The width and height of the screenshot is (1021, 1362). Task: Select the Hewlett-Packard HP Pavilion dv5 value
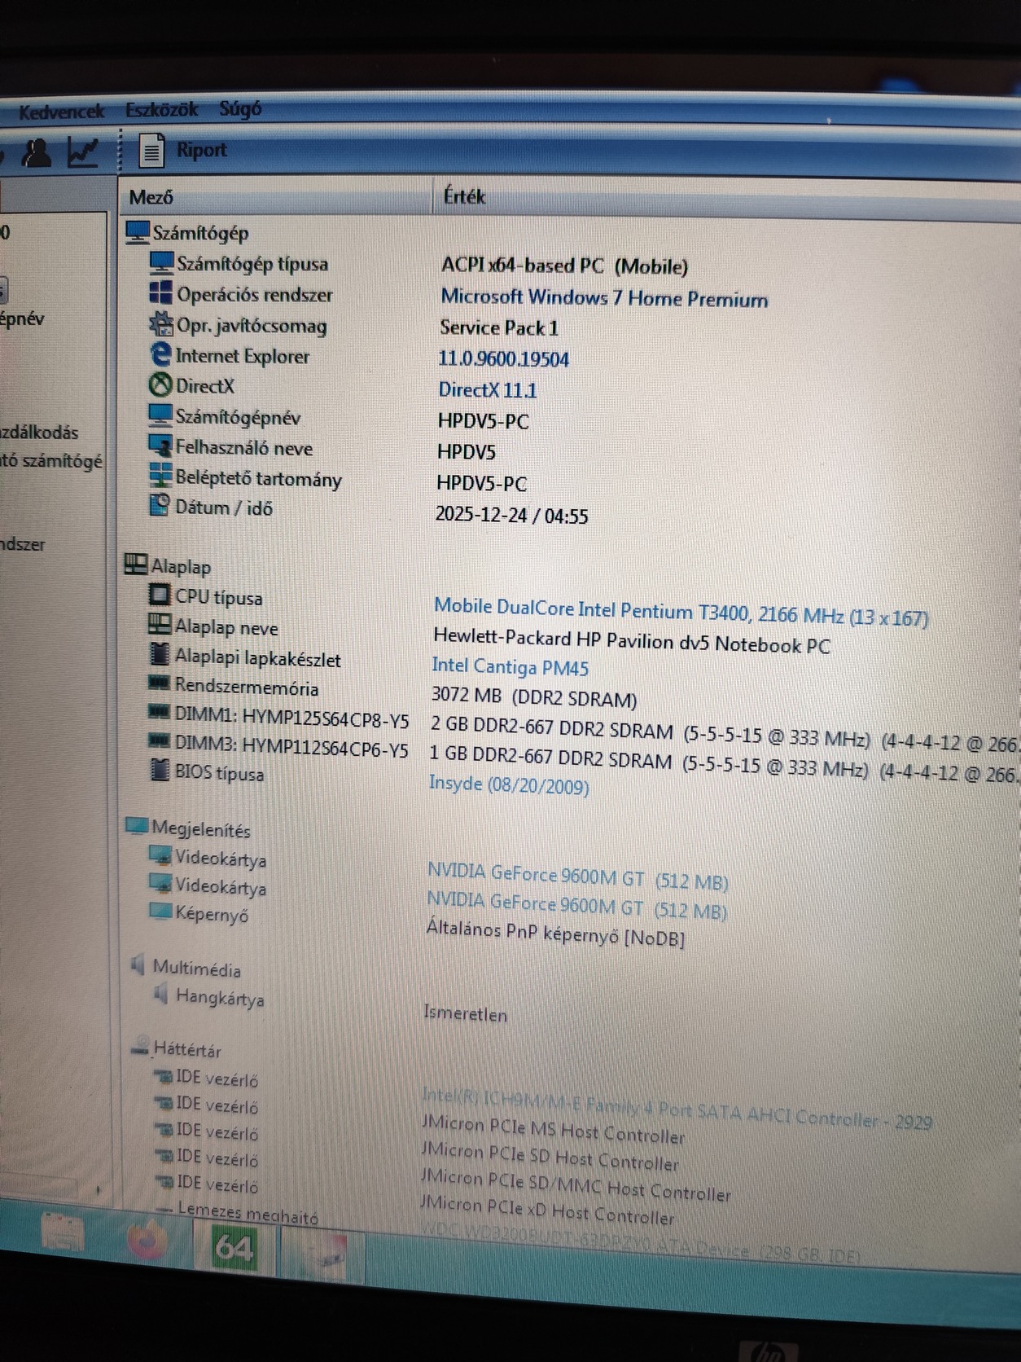click(x=632, y=641)
